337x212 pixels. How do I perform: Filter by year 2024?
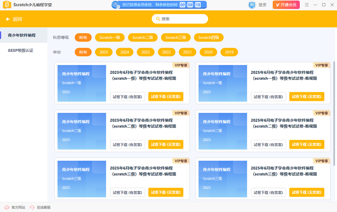125,52
